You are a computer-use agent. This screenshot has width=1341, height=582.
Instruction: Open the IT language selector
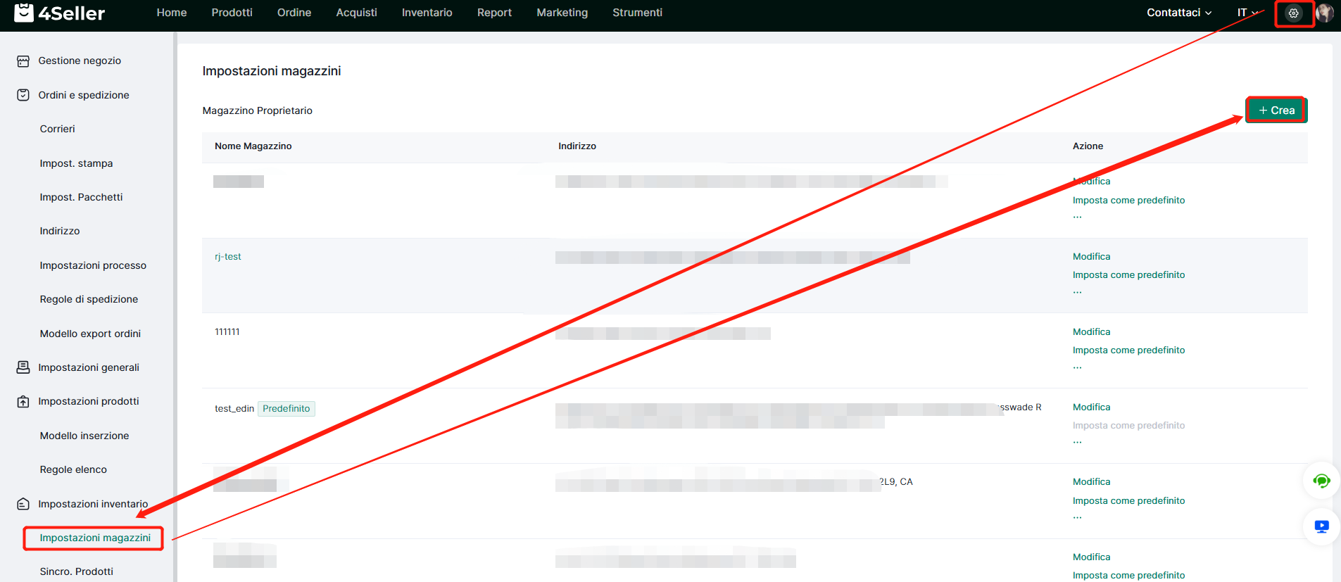pos(1247,13)
